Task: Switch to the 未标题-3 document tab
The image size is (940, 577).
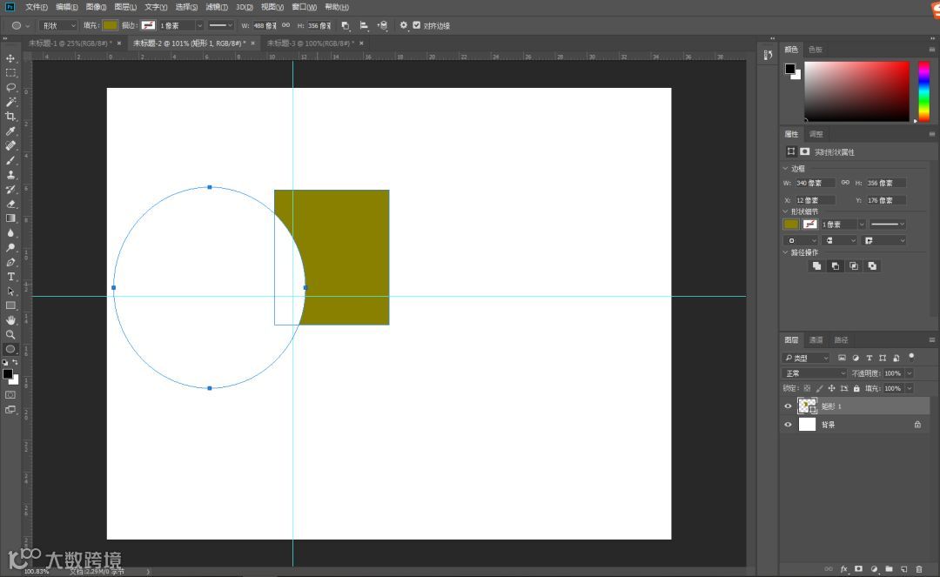Action: [x=309, y=43]
